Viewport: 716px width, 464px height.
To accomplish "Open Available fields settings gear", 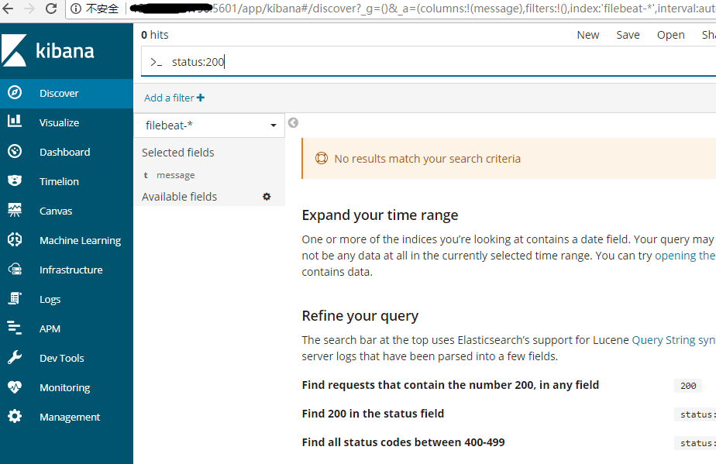I will click(x=267, y=197).
